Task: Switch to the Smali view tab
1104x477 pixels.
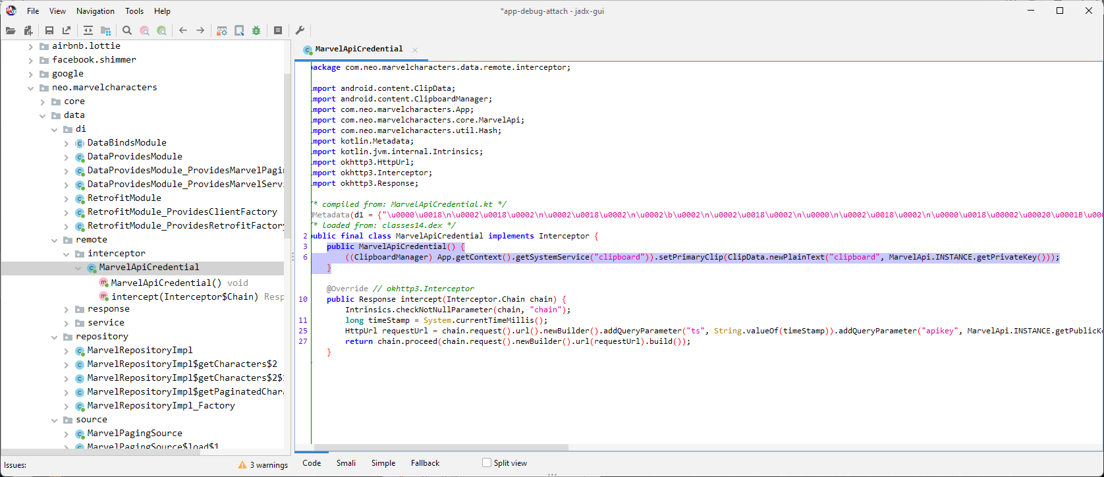Action: (346, 463)
